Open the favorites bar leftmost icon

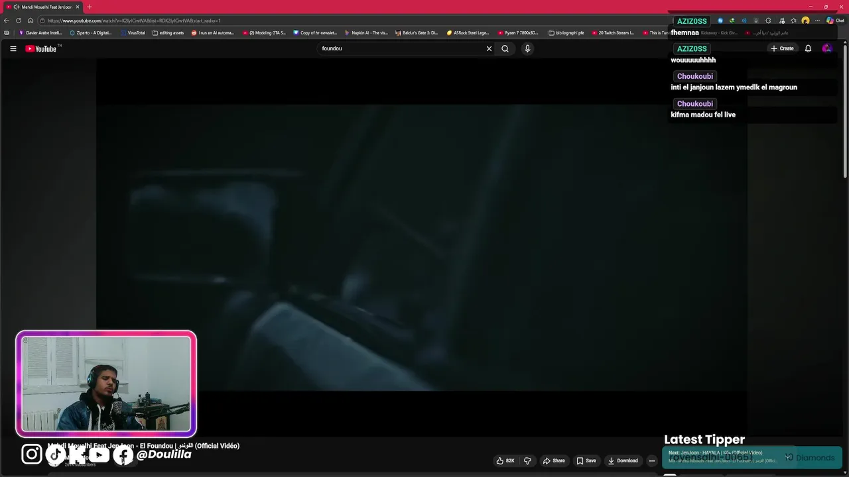(7, 32)
